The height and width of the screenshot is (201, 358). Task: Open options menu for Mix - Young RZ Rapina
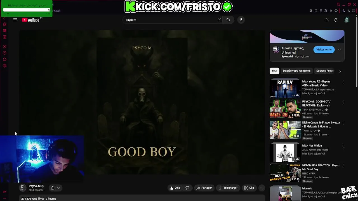pyautogui.click(x=343, y=82)
